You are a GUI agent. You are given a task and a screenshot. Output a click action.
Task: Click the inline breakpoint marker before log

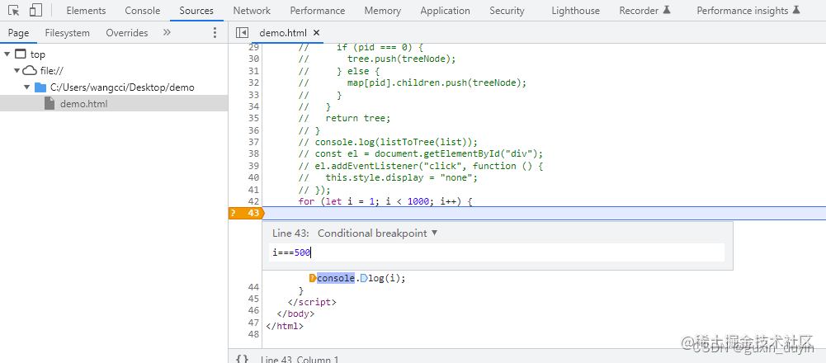tap(363, 278)
